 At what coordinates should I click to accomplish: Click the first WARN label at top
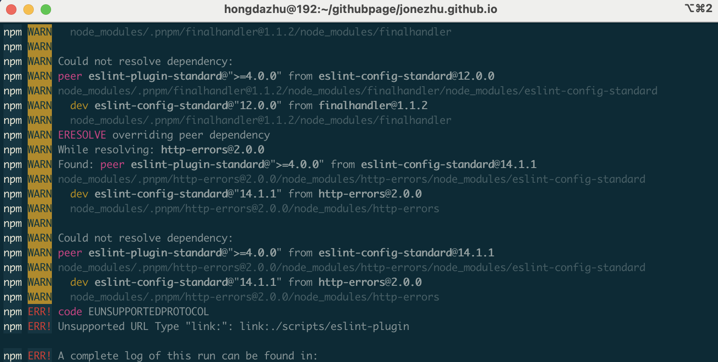[x=39, y=32]
